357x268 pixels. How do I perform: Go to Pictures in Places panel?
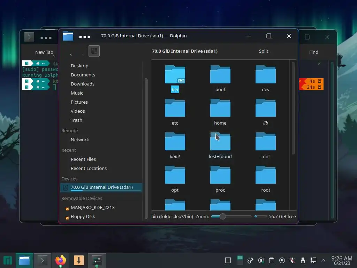click(79, 102)
